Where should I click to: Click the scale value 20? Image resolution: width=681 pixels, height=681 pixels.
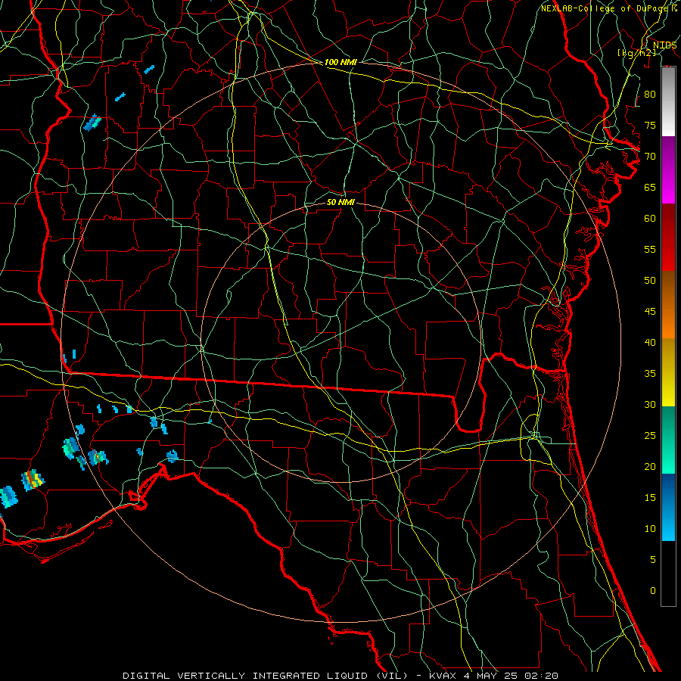click(x=650, y=466)
